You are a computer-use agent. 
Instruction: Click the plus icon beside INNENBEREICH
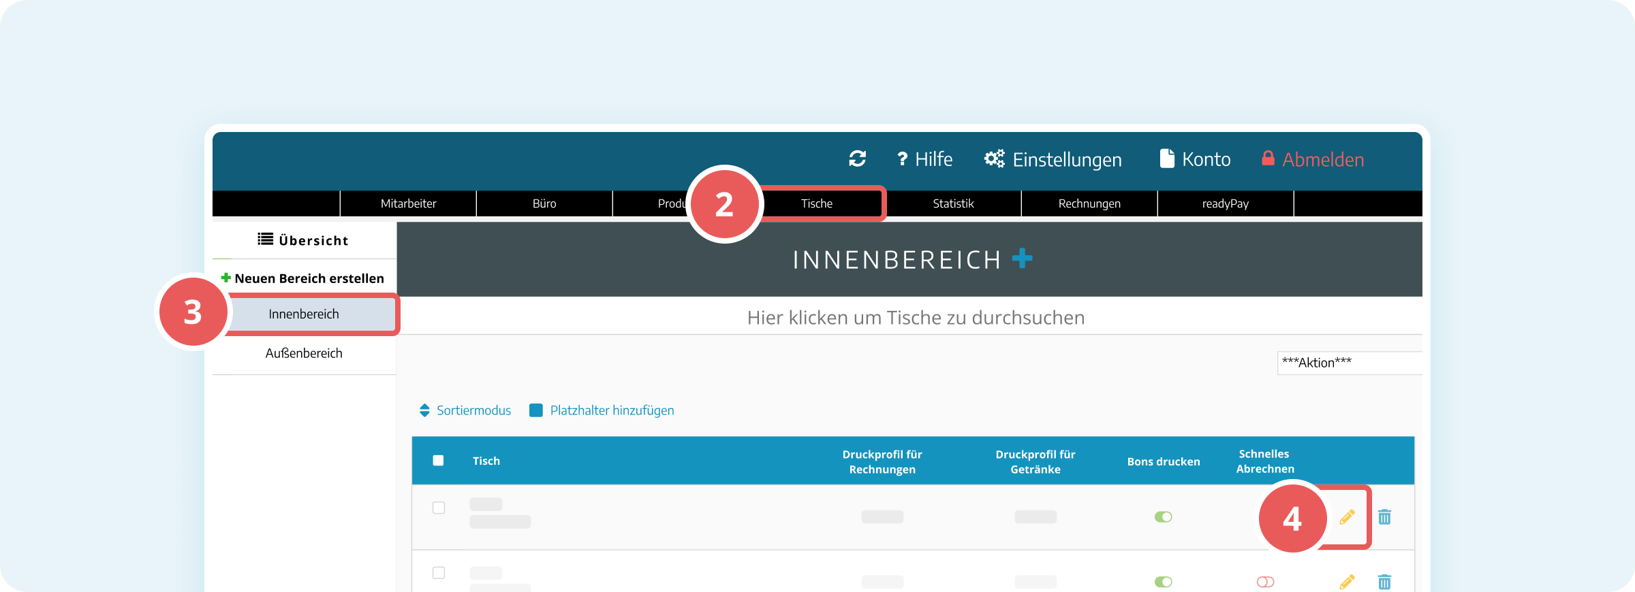click(x=1022, y=259)
